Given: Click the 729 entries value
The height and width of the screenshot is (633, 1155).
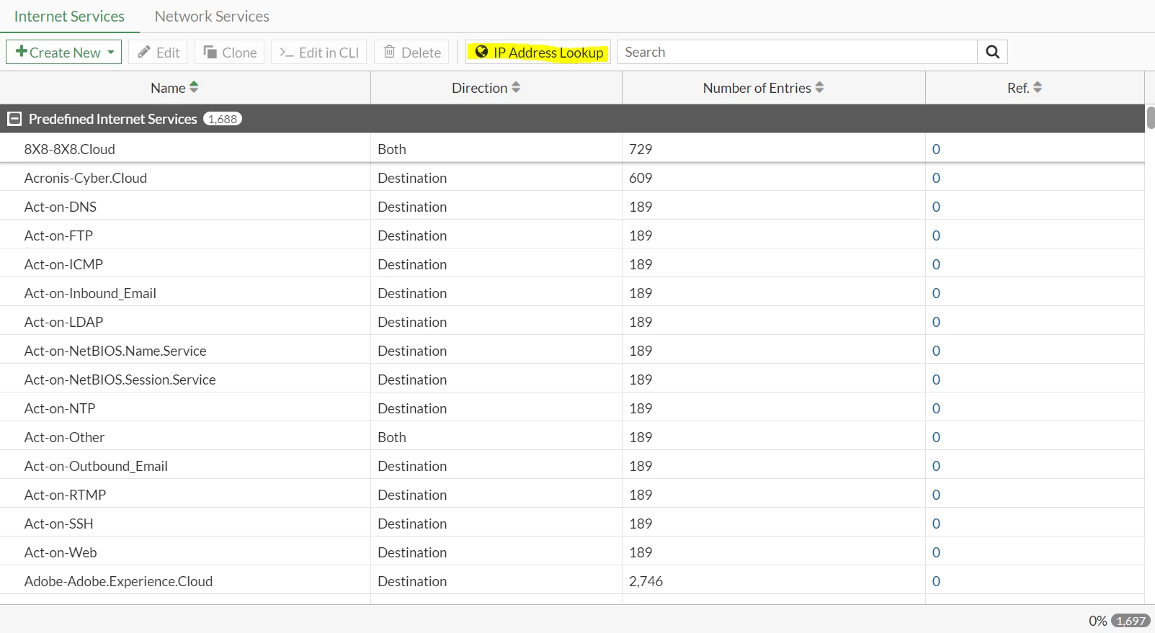Looking at the screenshot, I should tap(641, 149).
